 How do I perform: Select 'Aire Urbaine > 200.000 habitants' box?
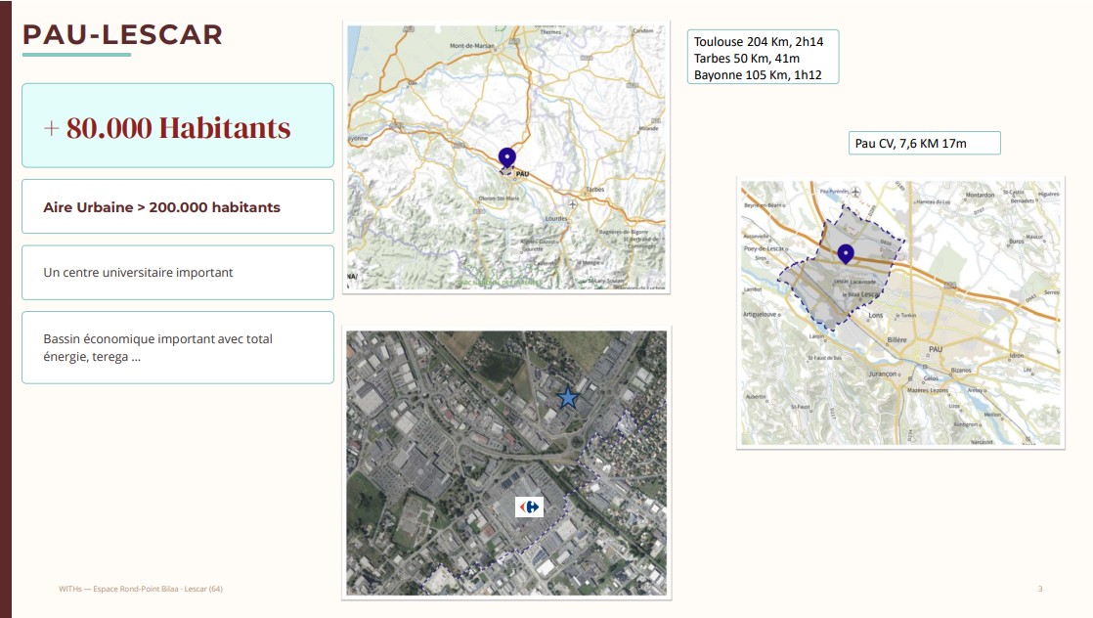(x=178, y=206)
